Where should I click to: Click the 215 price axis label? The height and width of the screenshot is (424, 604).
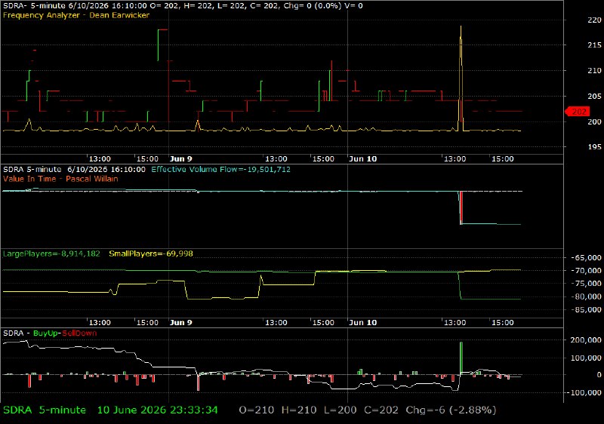tap(594, 45)
